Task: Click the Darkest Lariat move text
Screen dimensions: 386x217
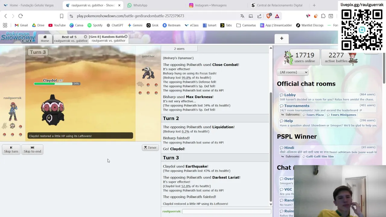Action: [x=226, y=178]
